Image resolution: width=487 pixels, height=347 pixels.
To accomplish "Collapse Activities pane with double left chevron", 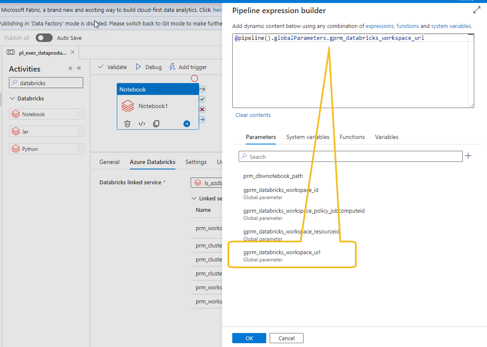I will [79, 68].
